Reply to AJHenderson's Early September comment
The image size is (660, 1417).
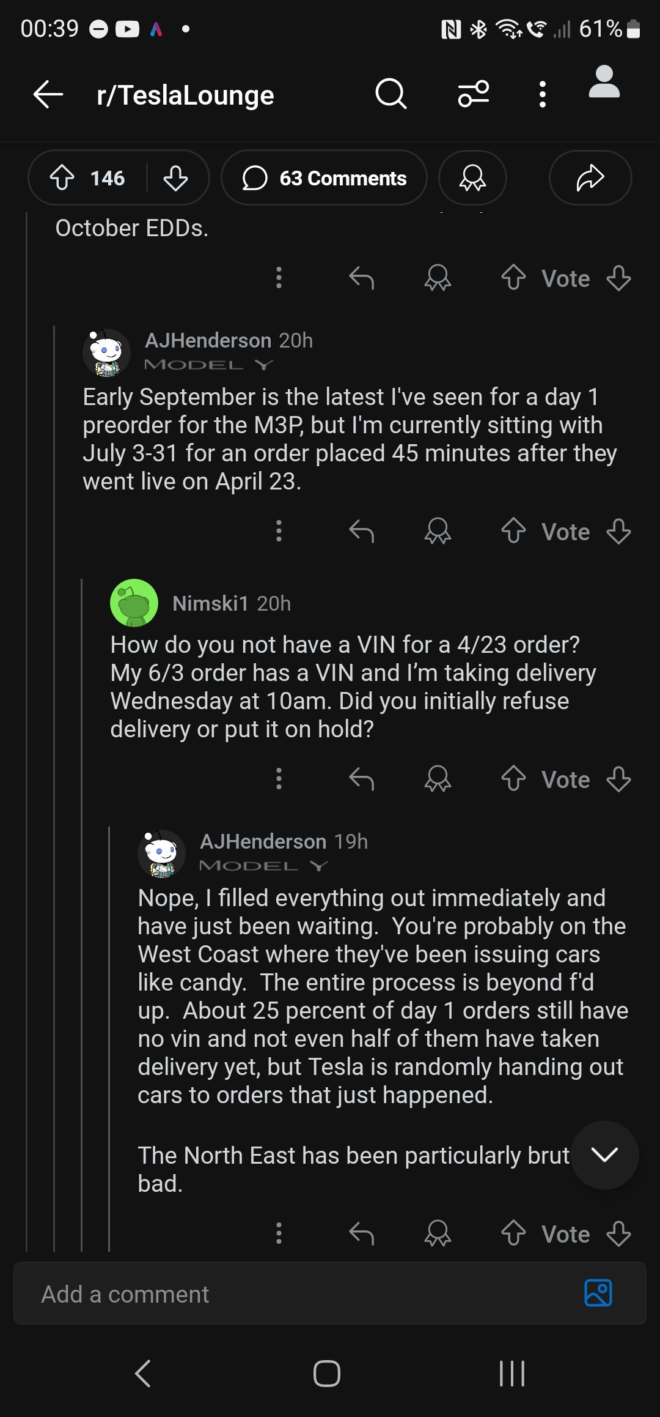[361, 532]
